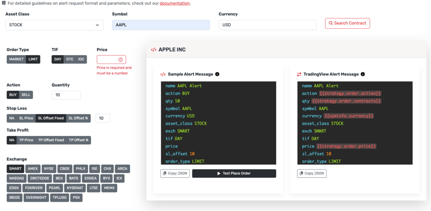Select the NYSE exchange

[x=49, y=168]
